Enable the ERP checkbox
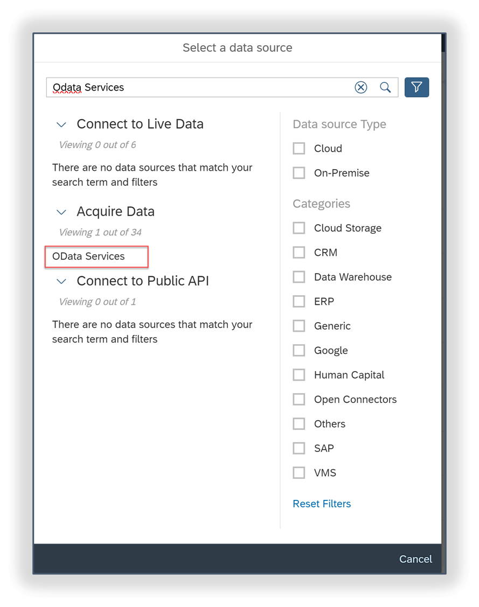 tap(299, 301)
